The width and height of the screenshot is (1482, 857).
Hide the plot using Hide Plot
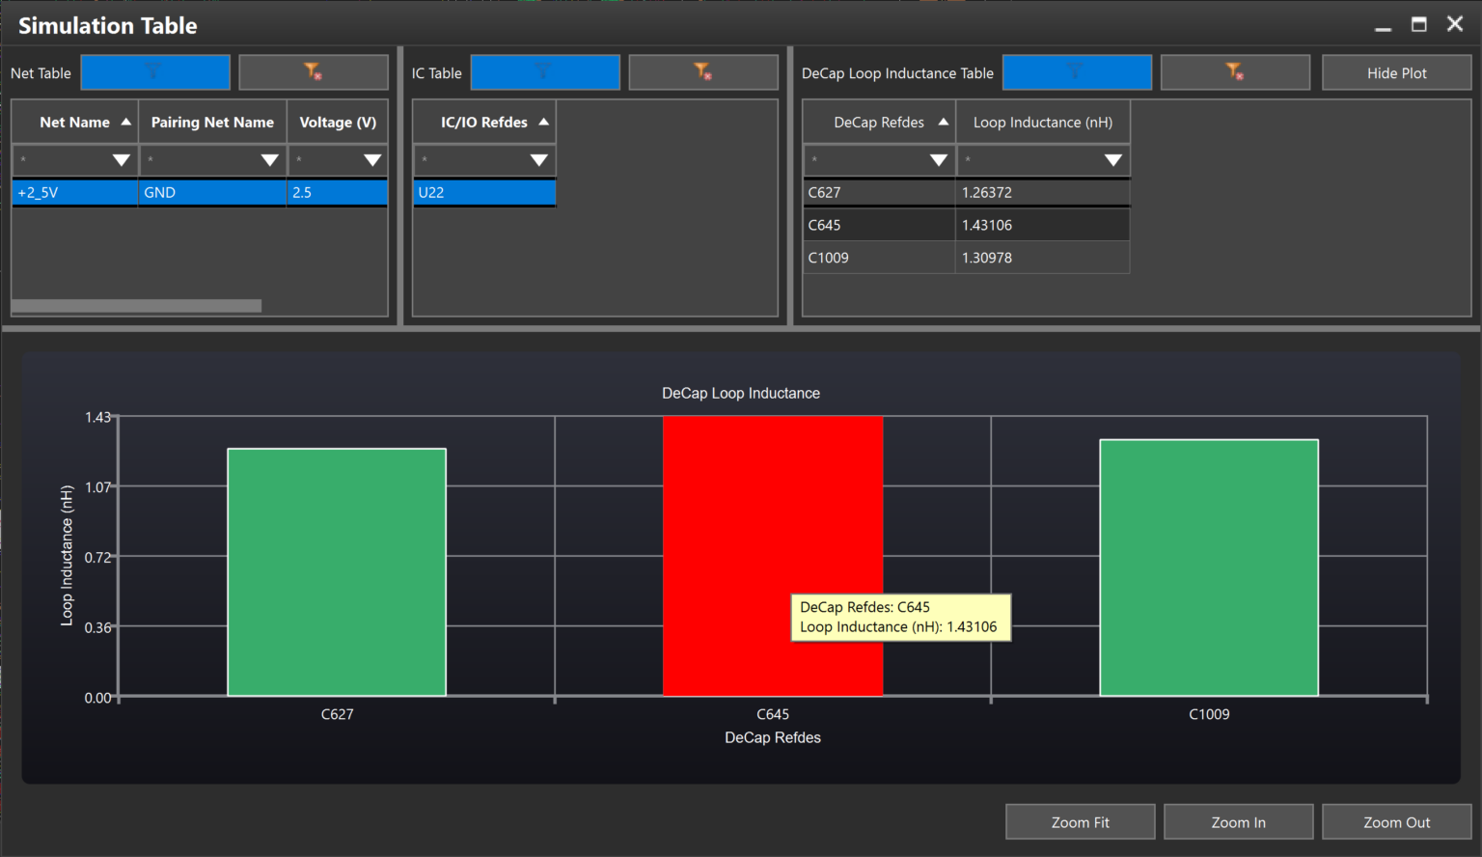tap(1396, 71)
